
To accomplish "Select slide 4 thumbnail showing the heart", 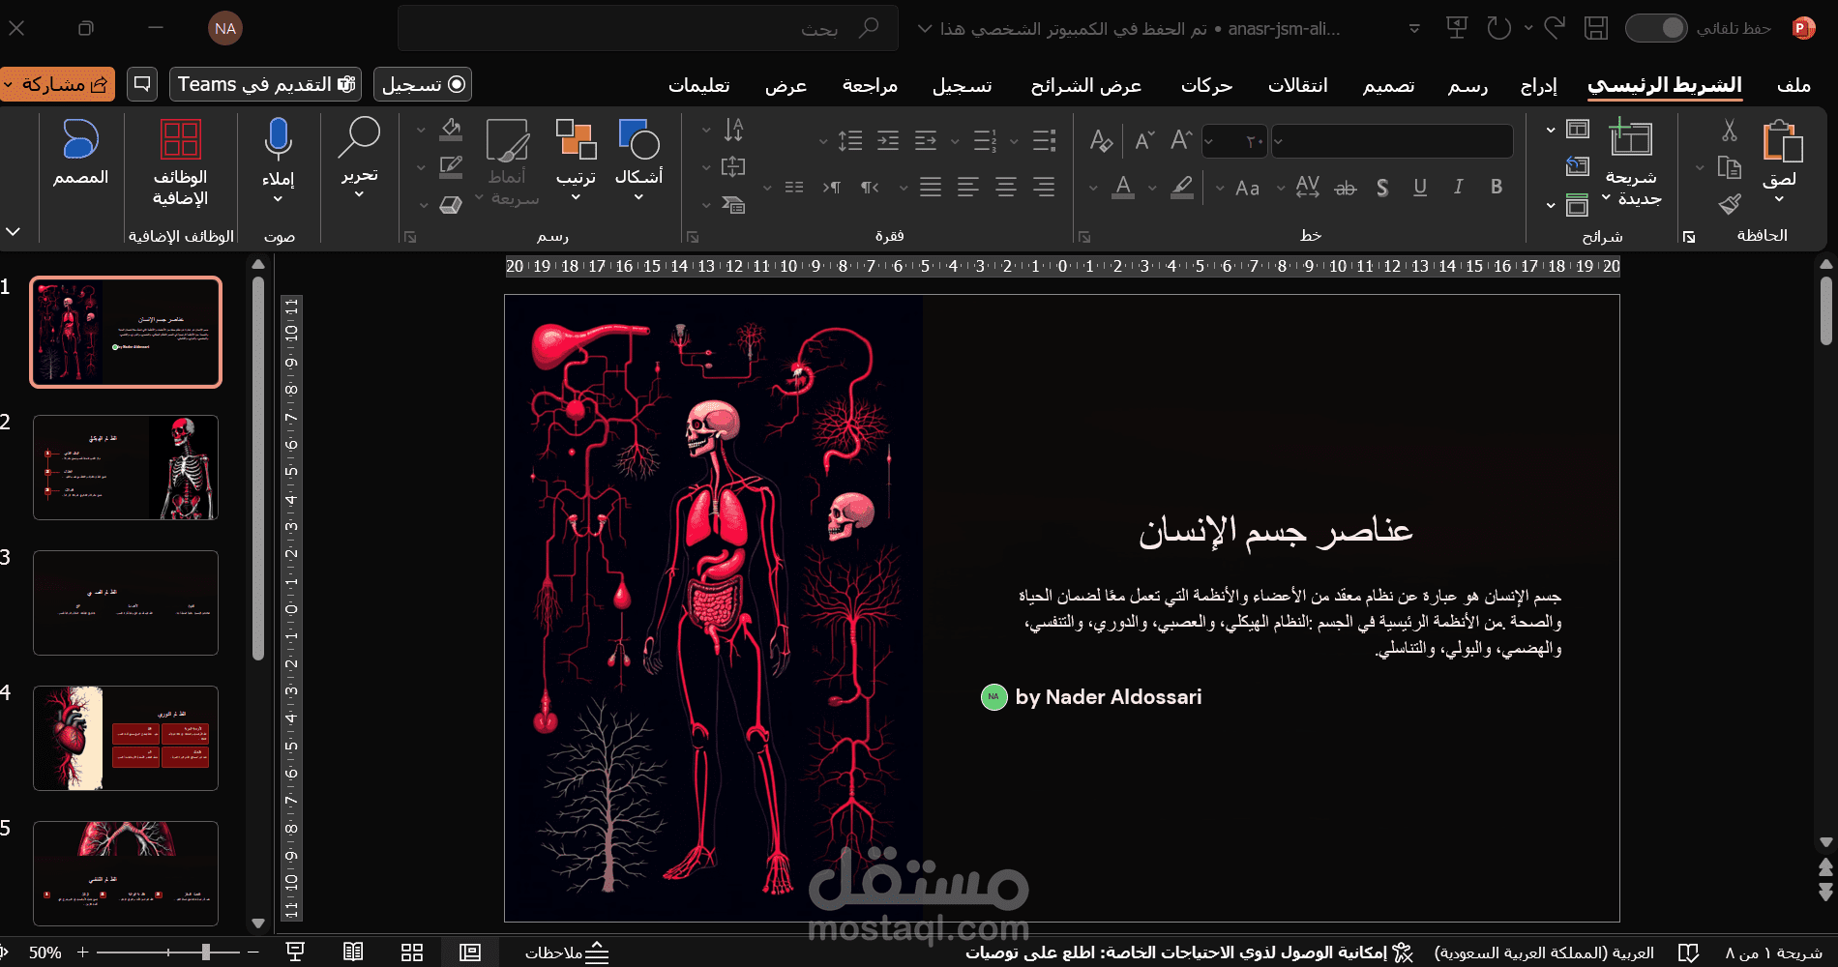I will click(125, 738).
